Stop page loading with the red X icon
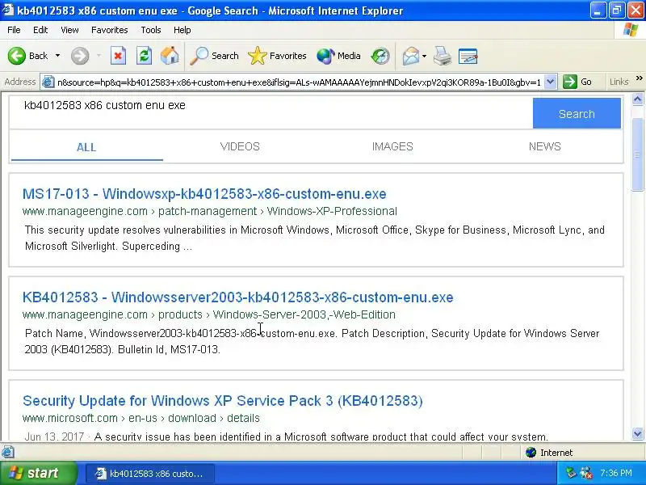646x485 pixels. pyautogui.click(x=118, y=56)
